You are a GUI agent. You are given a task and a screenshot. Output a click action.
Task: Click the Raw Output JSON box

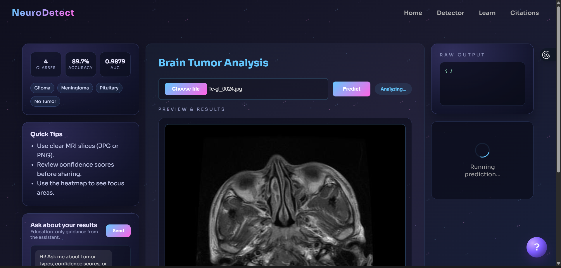(x=482, y=84)
